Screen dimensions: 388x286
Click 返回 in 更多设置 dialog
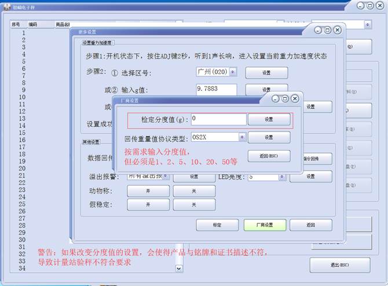[311, 225]
